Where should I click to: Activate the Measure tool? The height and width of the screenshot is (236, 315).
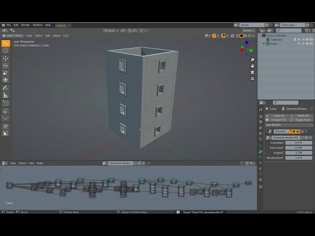5,95
